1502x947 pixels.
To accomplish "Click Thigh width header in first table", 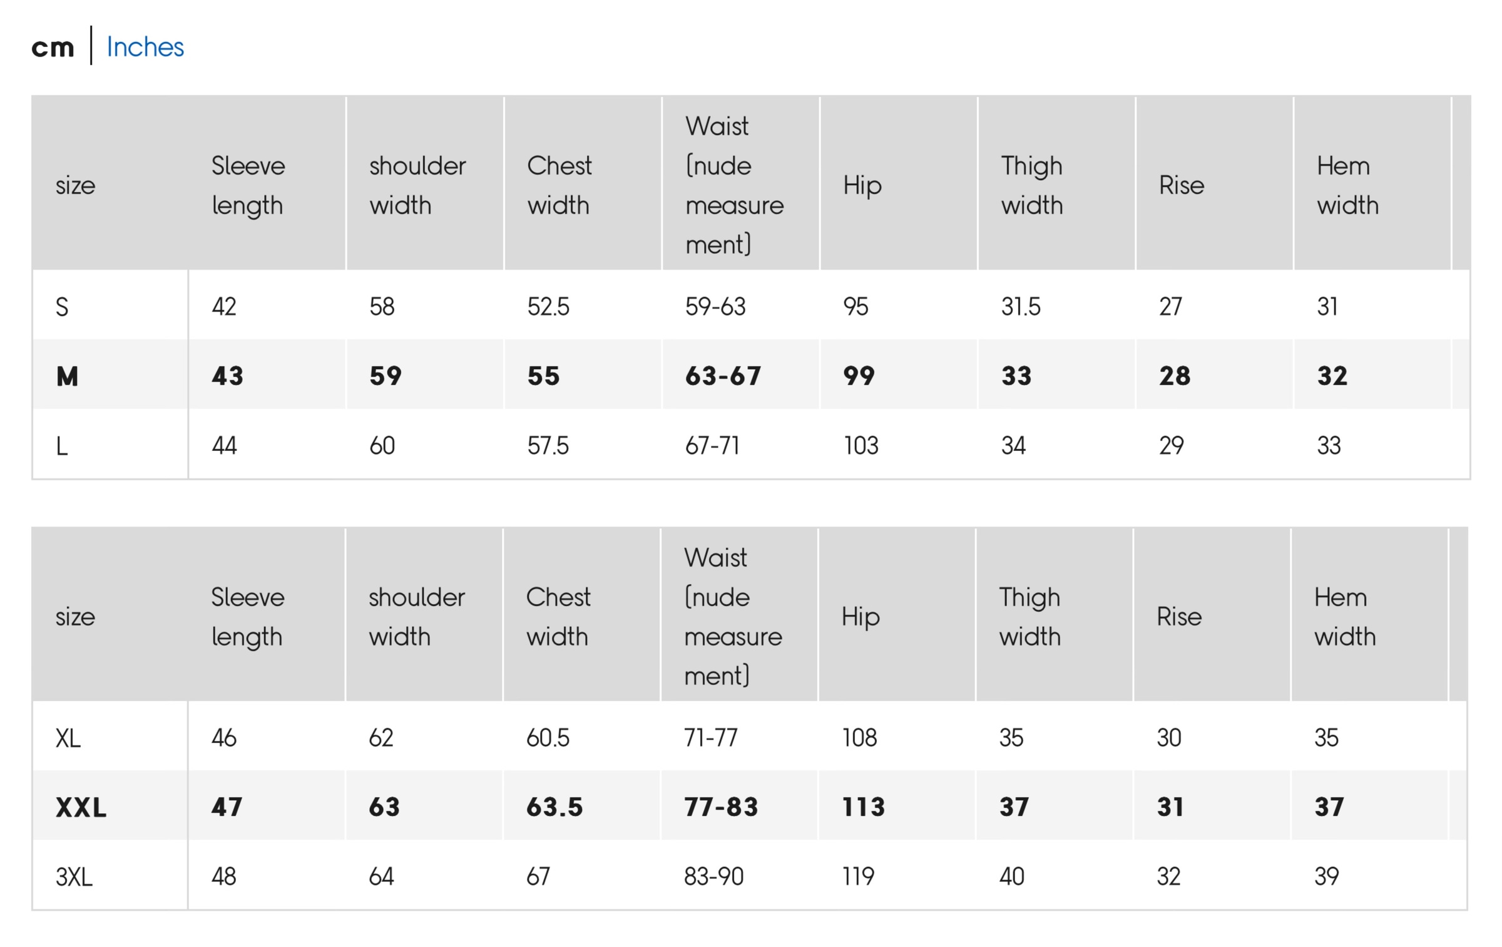I will [x=1031, y=185].
